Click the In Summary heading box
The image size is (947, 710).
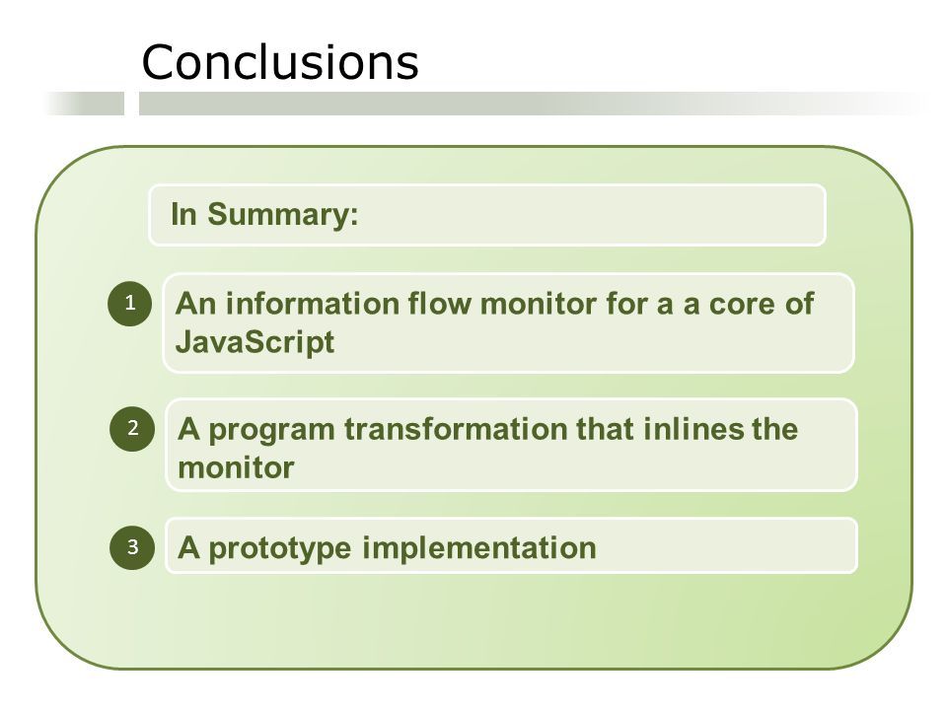tap(487, 215)
